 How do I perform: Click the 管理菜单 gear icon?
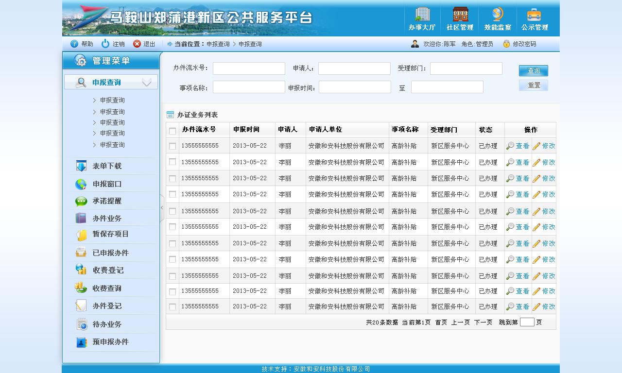(x=81, y=60)
